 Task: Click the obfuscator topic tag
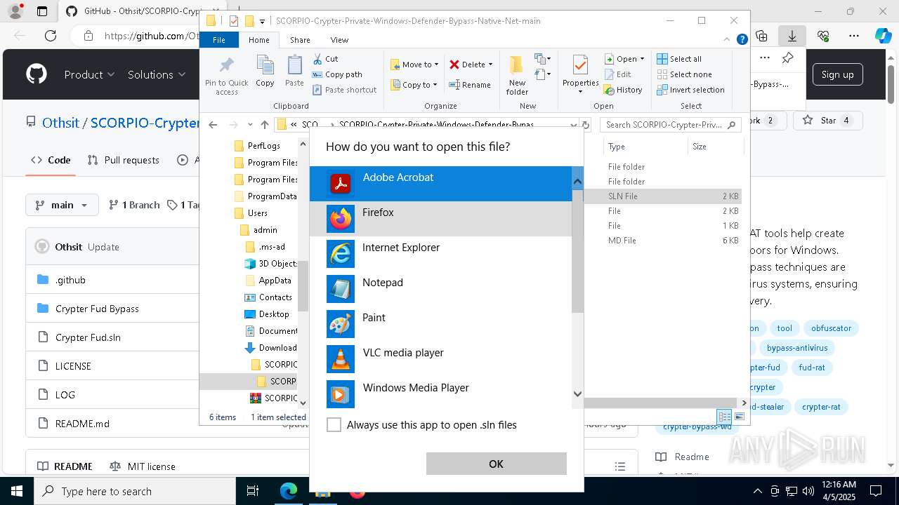point(831,328)
